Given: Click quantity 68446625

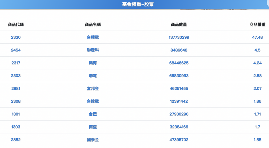Looking at the screenshot, I should pyautogui.click(x=179, y=63).
